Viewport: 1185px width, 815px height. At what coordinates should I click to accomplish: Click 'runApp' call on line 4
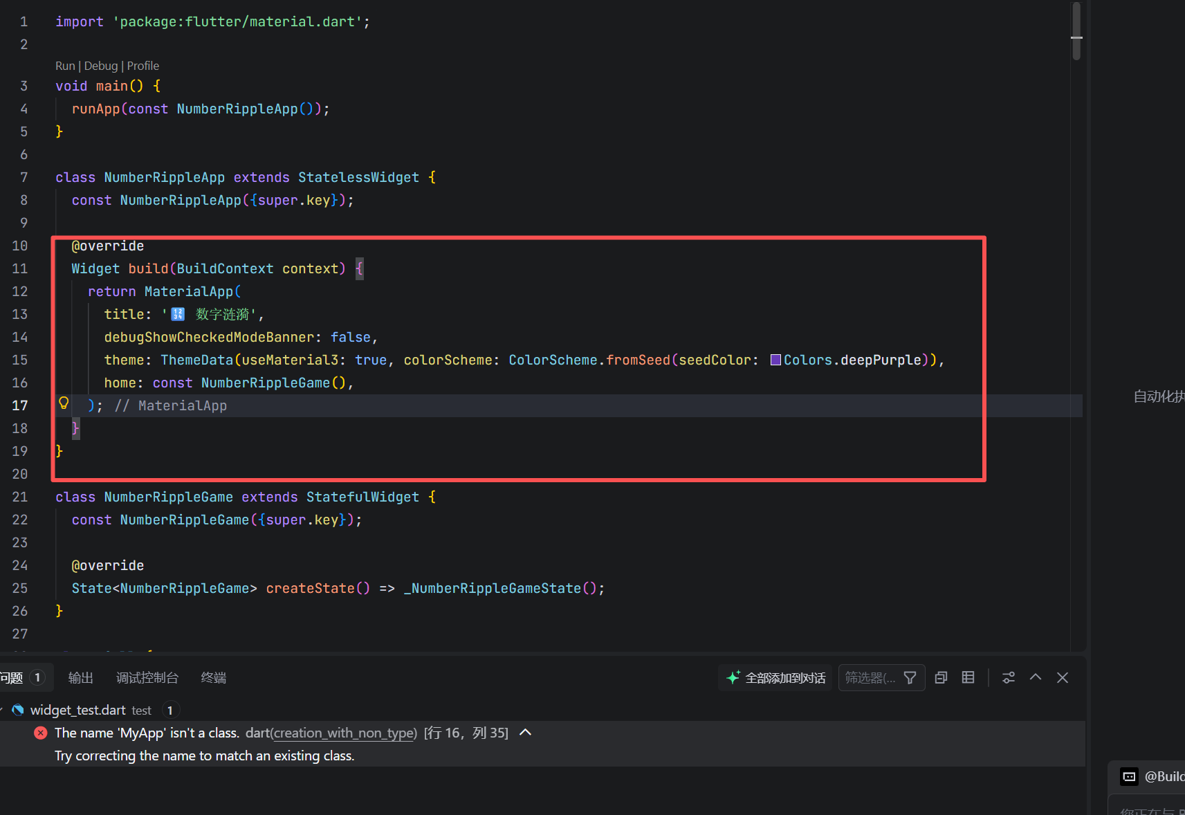[96, 109]
